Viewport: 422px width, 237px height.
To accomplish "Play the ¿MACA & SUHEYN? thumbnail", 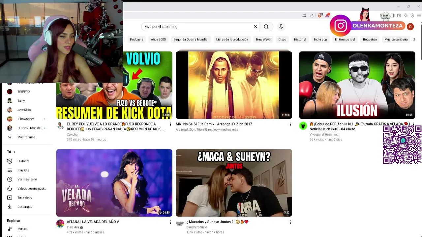I will (x=234, y=183).
